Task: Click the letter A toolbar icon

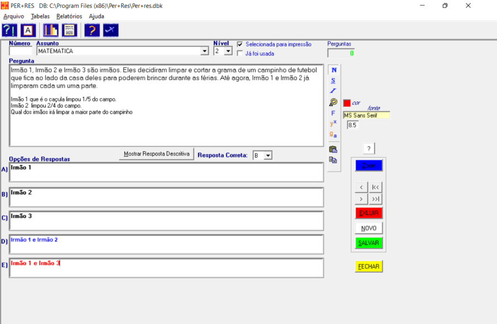Action: point(28,30)
